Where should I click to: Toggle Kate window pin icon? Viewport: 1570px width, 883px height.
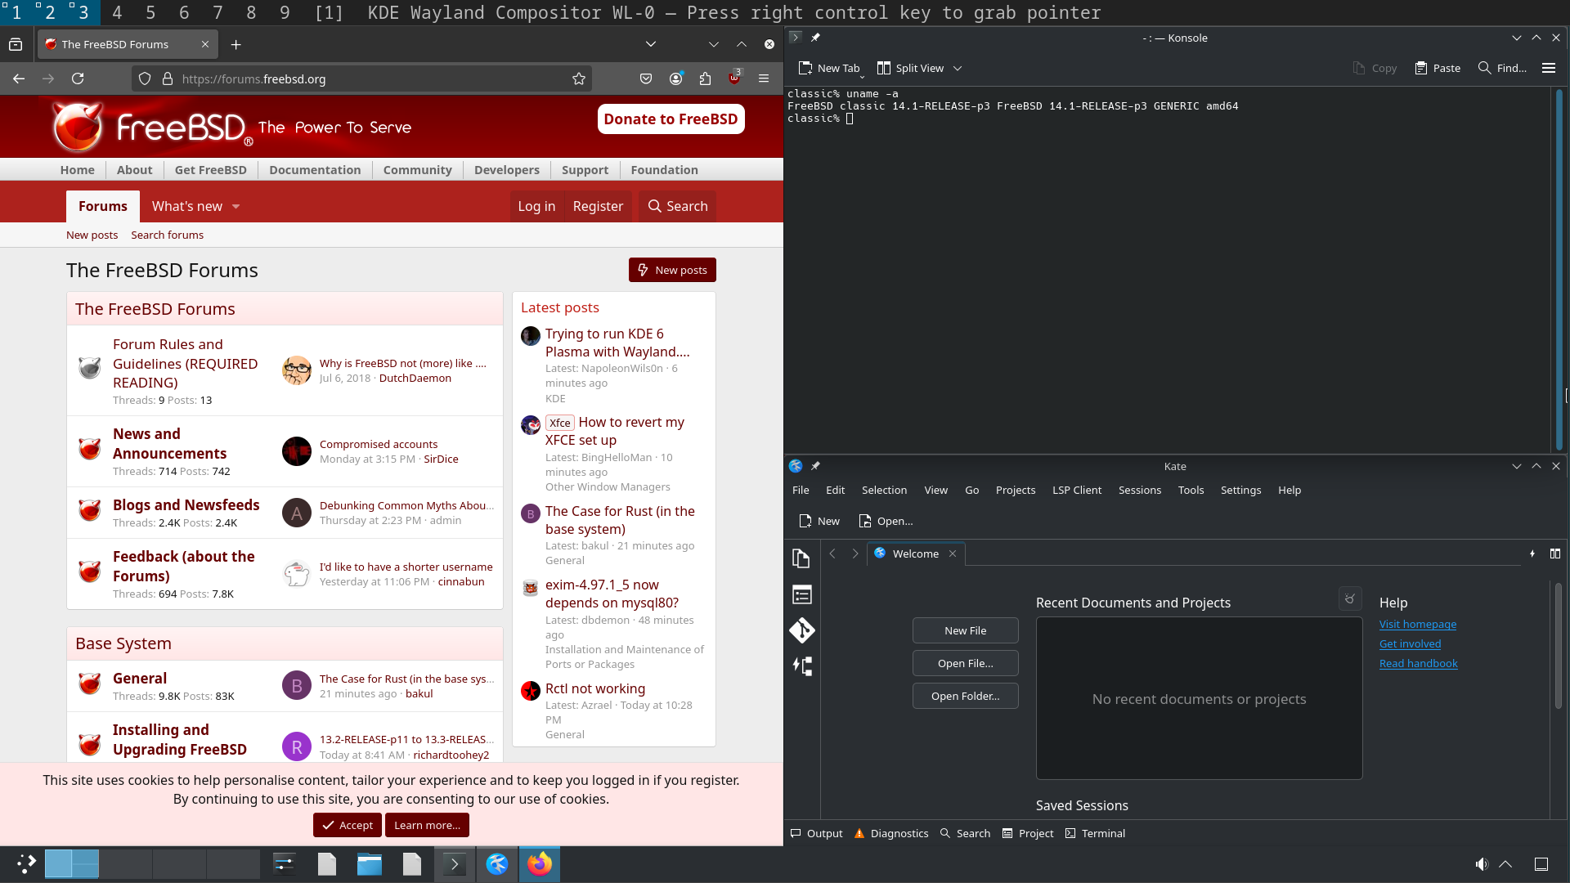tap(815, 466)
